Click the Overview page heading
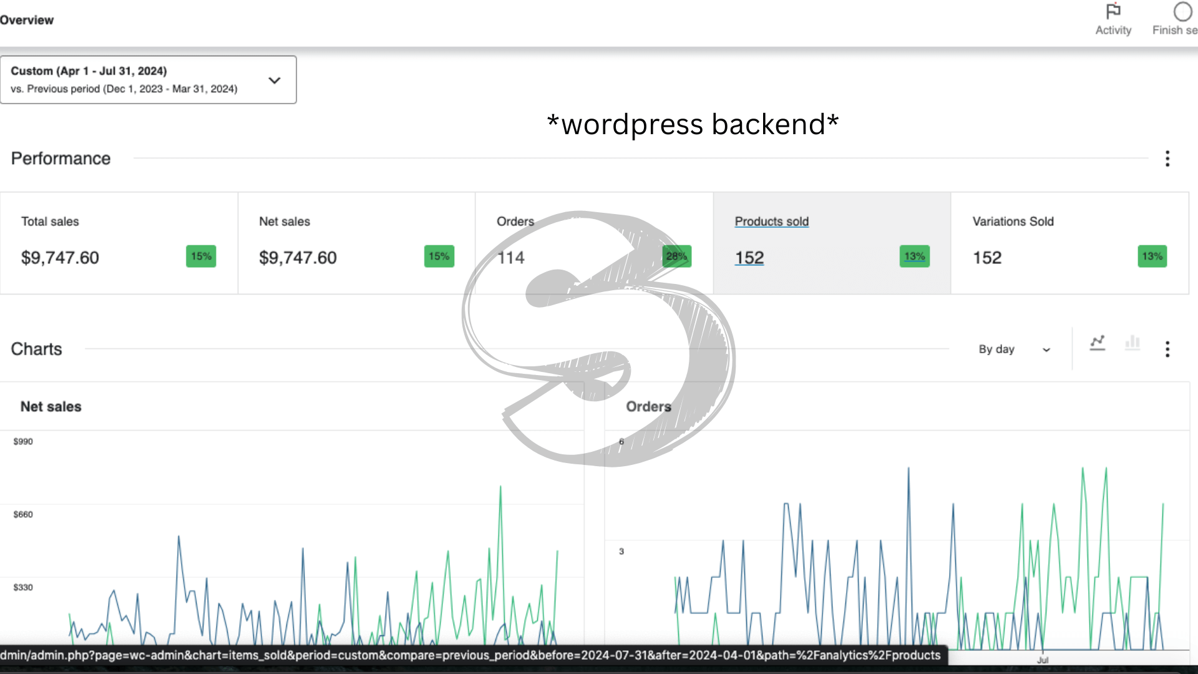 click(27, 20)
